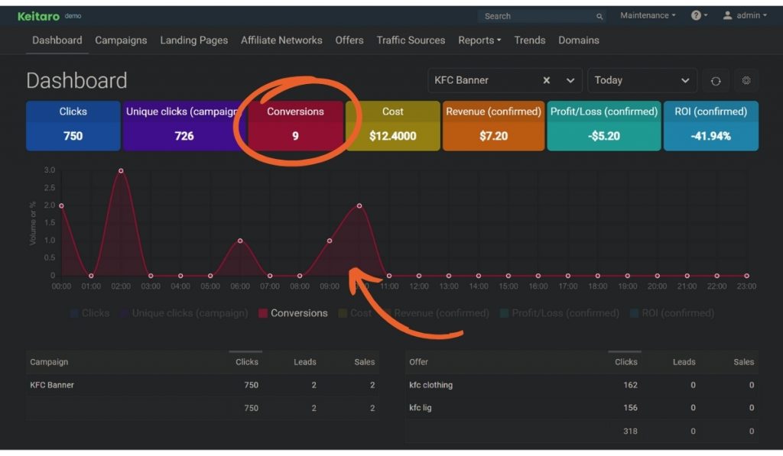
Task: Refresh the dashboard data
Action: pyautogui.click(x=716, y=81)
